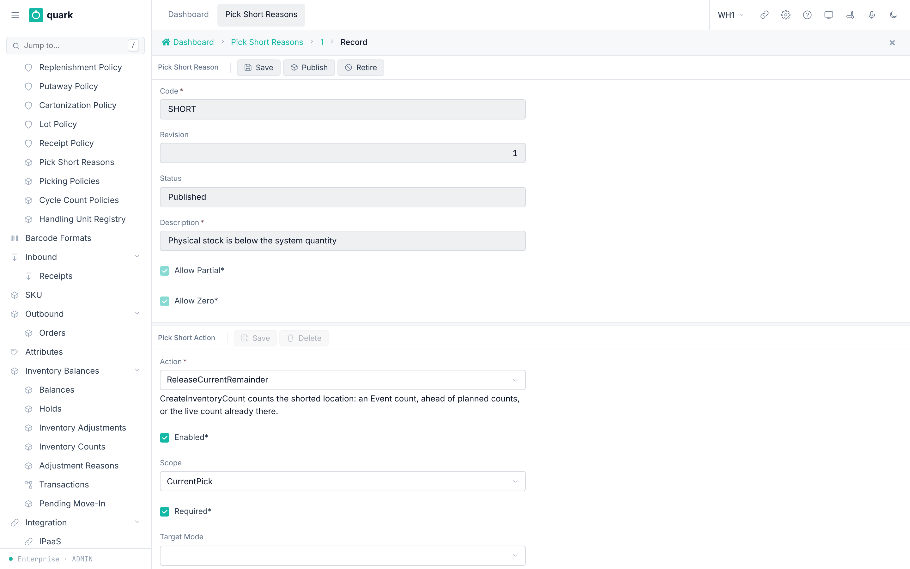The image size is (910, 569).
Task: Toggle the Allow Zero checkbox
Action: click(x=165, y=301)
